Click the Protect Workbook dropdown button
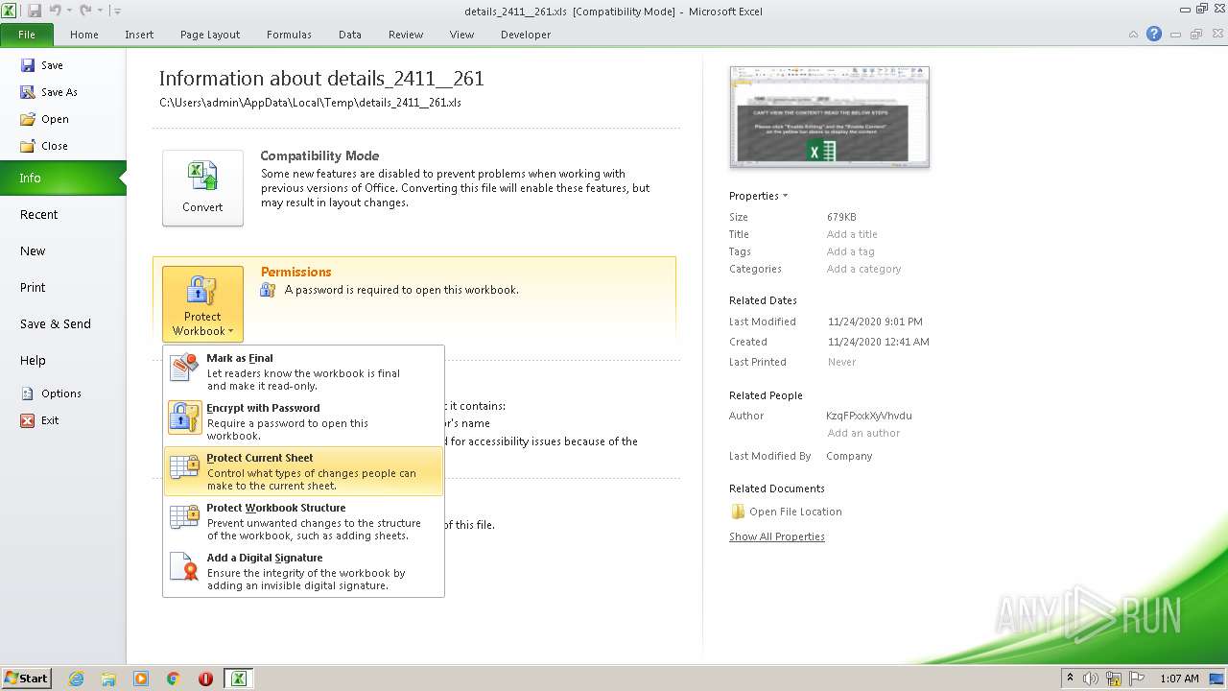This screenshot has height=691, width=1228. click(x=202, y=304)
